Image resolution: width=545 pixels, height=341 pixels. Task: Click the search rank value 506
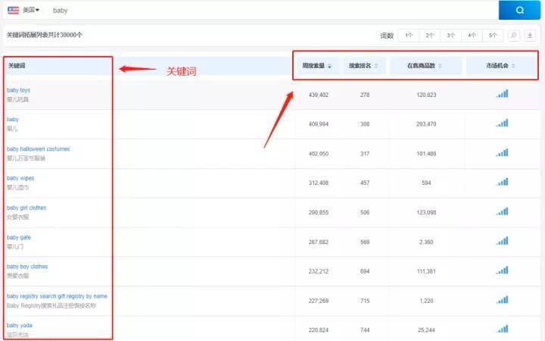click(x=365, y=213)
